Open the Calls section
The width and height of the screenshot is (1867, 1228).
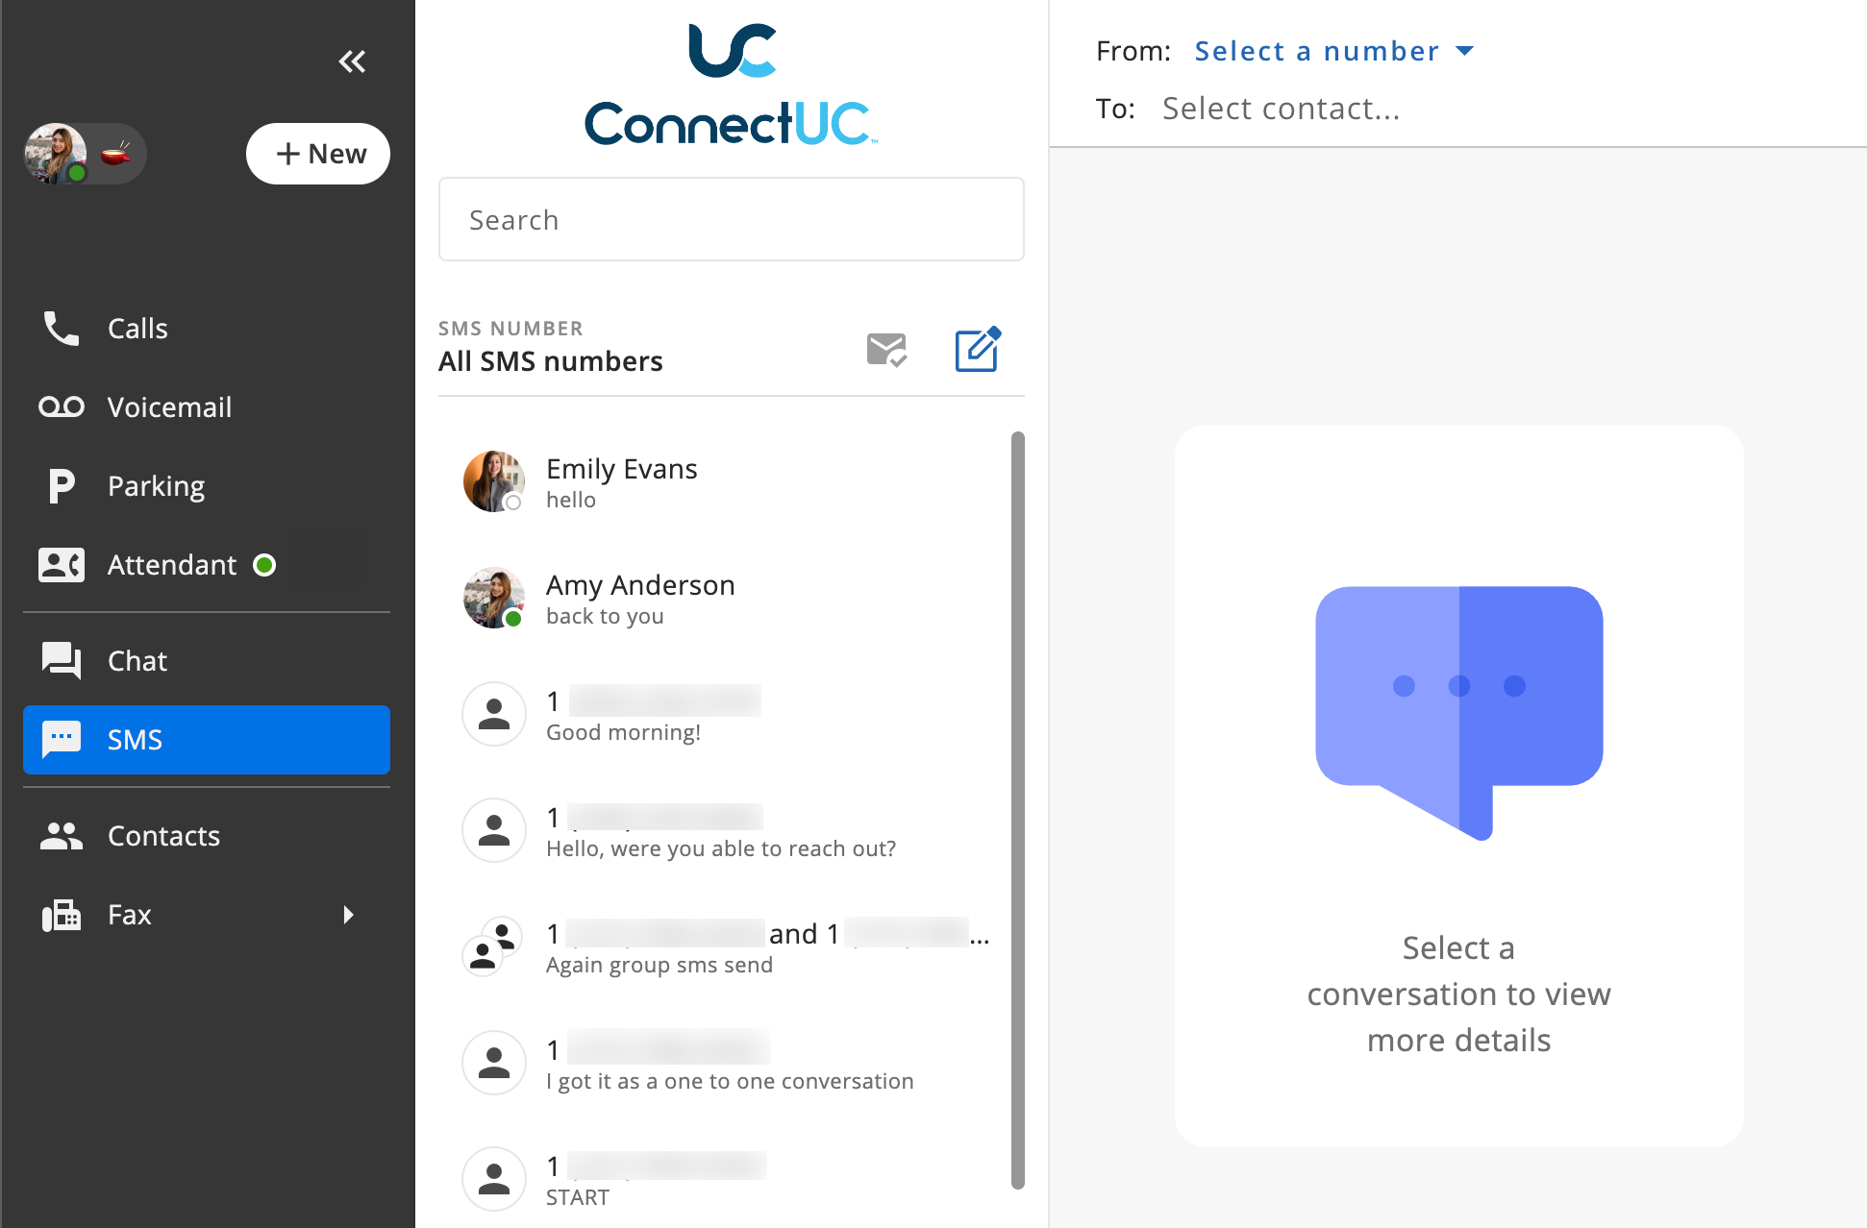[x=137, y=329]
